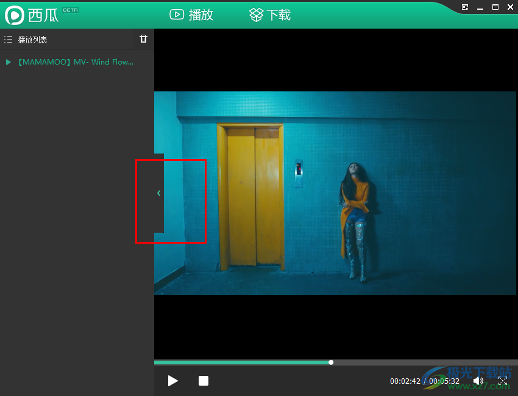Clear playlist with the trash icon
The image size is (518, 396).
(x=143, y=39)
